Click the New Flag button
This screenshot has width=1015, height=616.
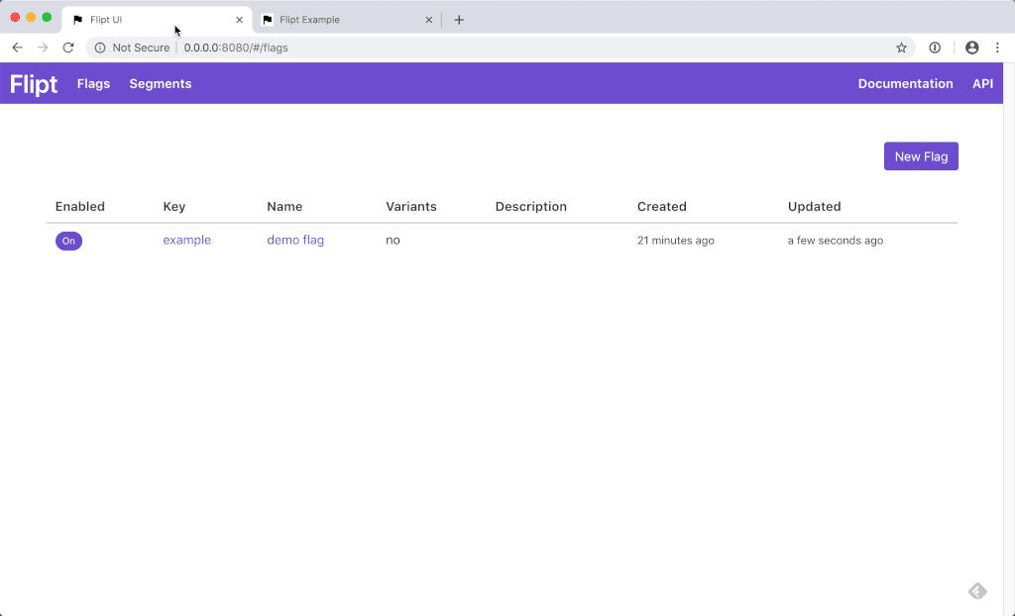tap(921, 156)
